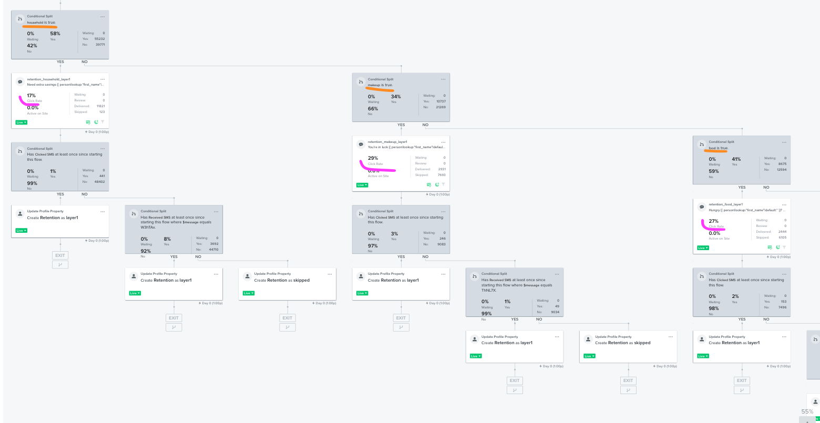This screenshot has width=820, height=423.
Task: Click the profile icon on 'Retention as skipped' card under makeup
Action: [x=588, y=339]
